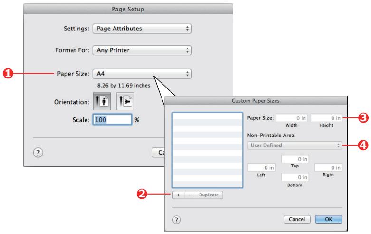Open the Format For dropdown showing Any Printer
The height and width of the screenshot is (234, 371).
tap(142, 50)
